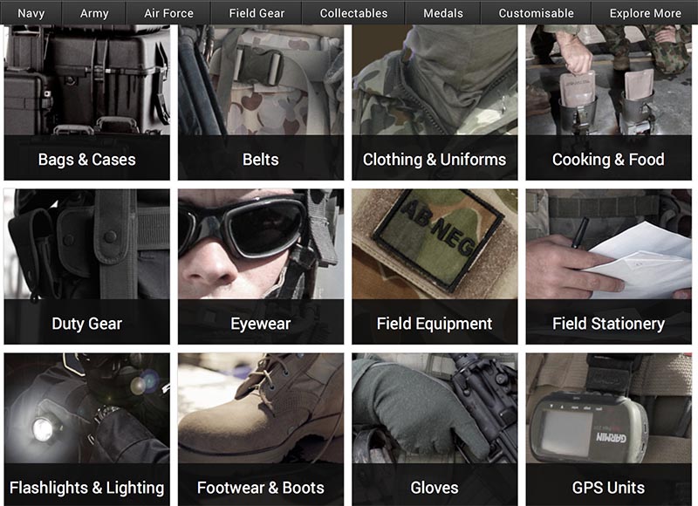698x506 pixels.
Task: Go to Collectables in top navigation
Action: [x=353, y=13]
